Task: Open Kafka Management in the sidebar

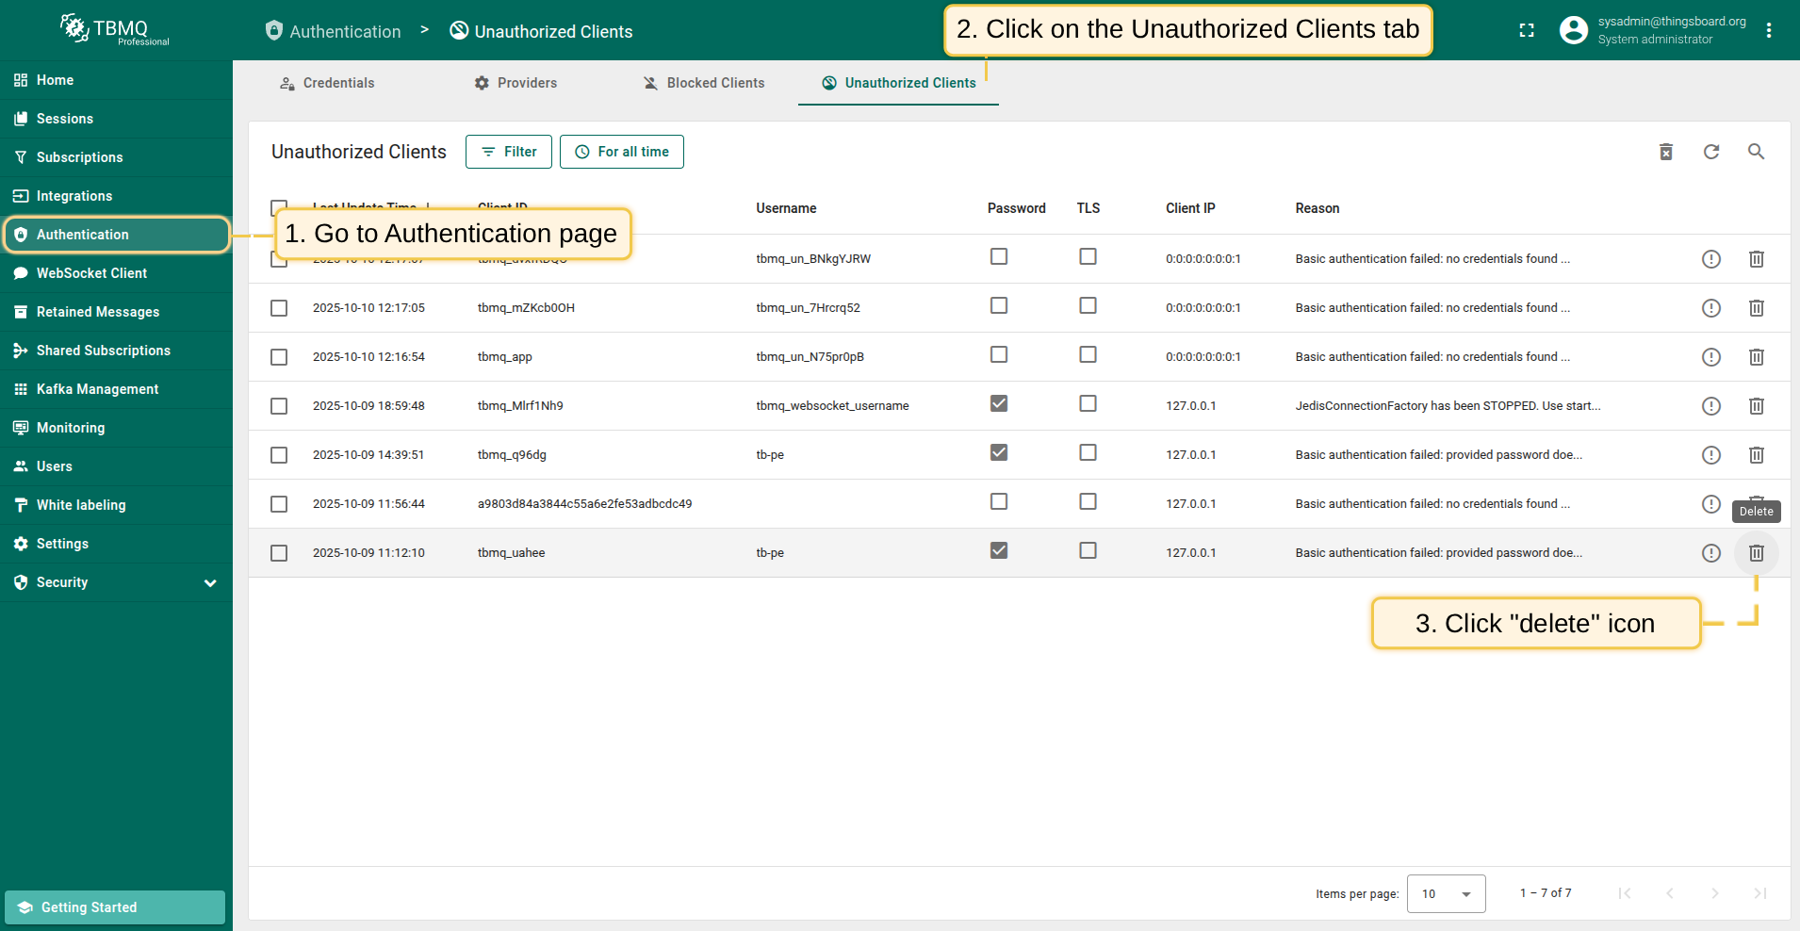Action: click(97, 389)
